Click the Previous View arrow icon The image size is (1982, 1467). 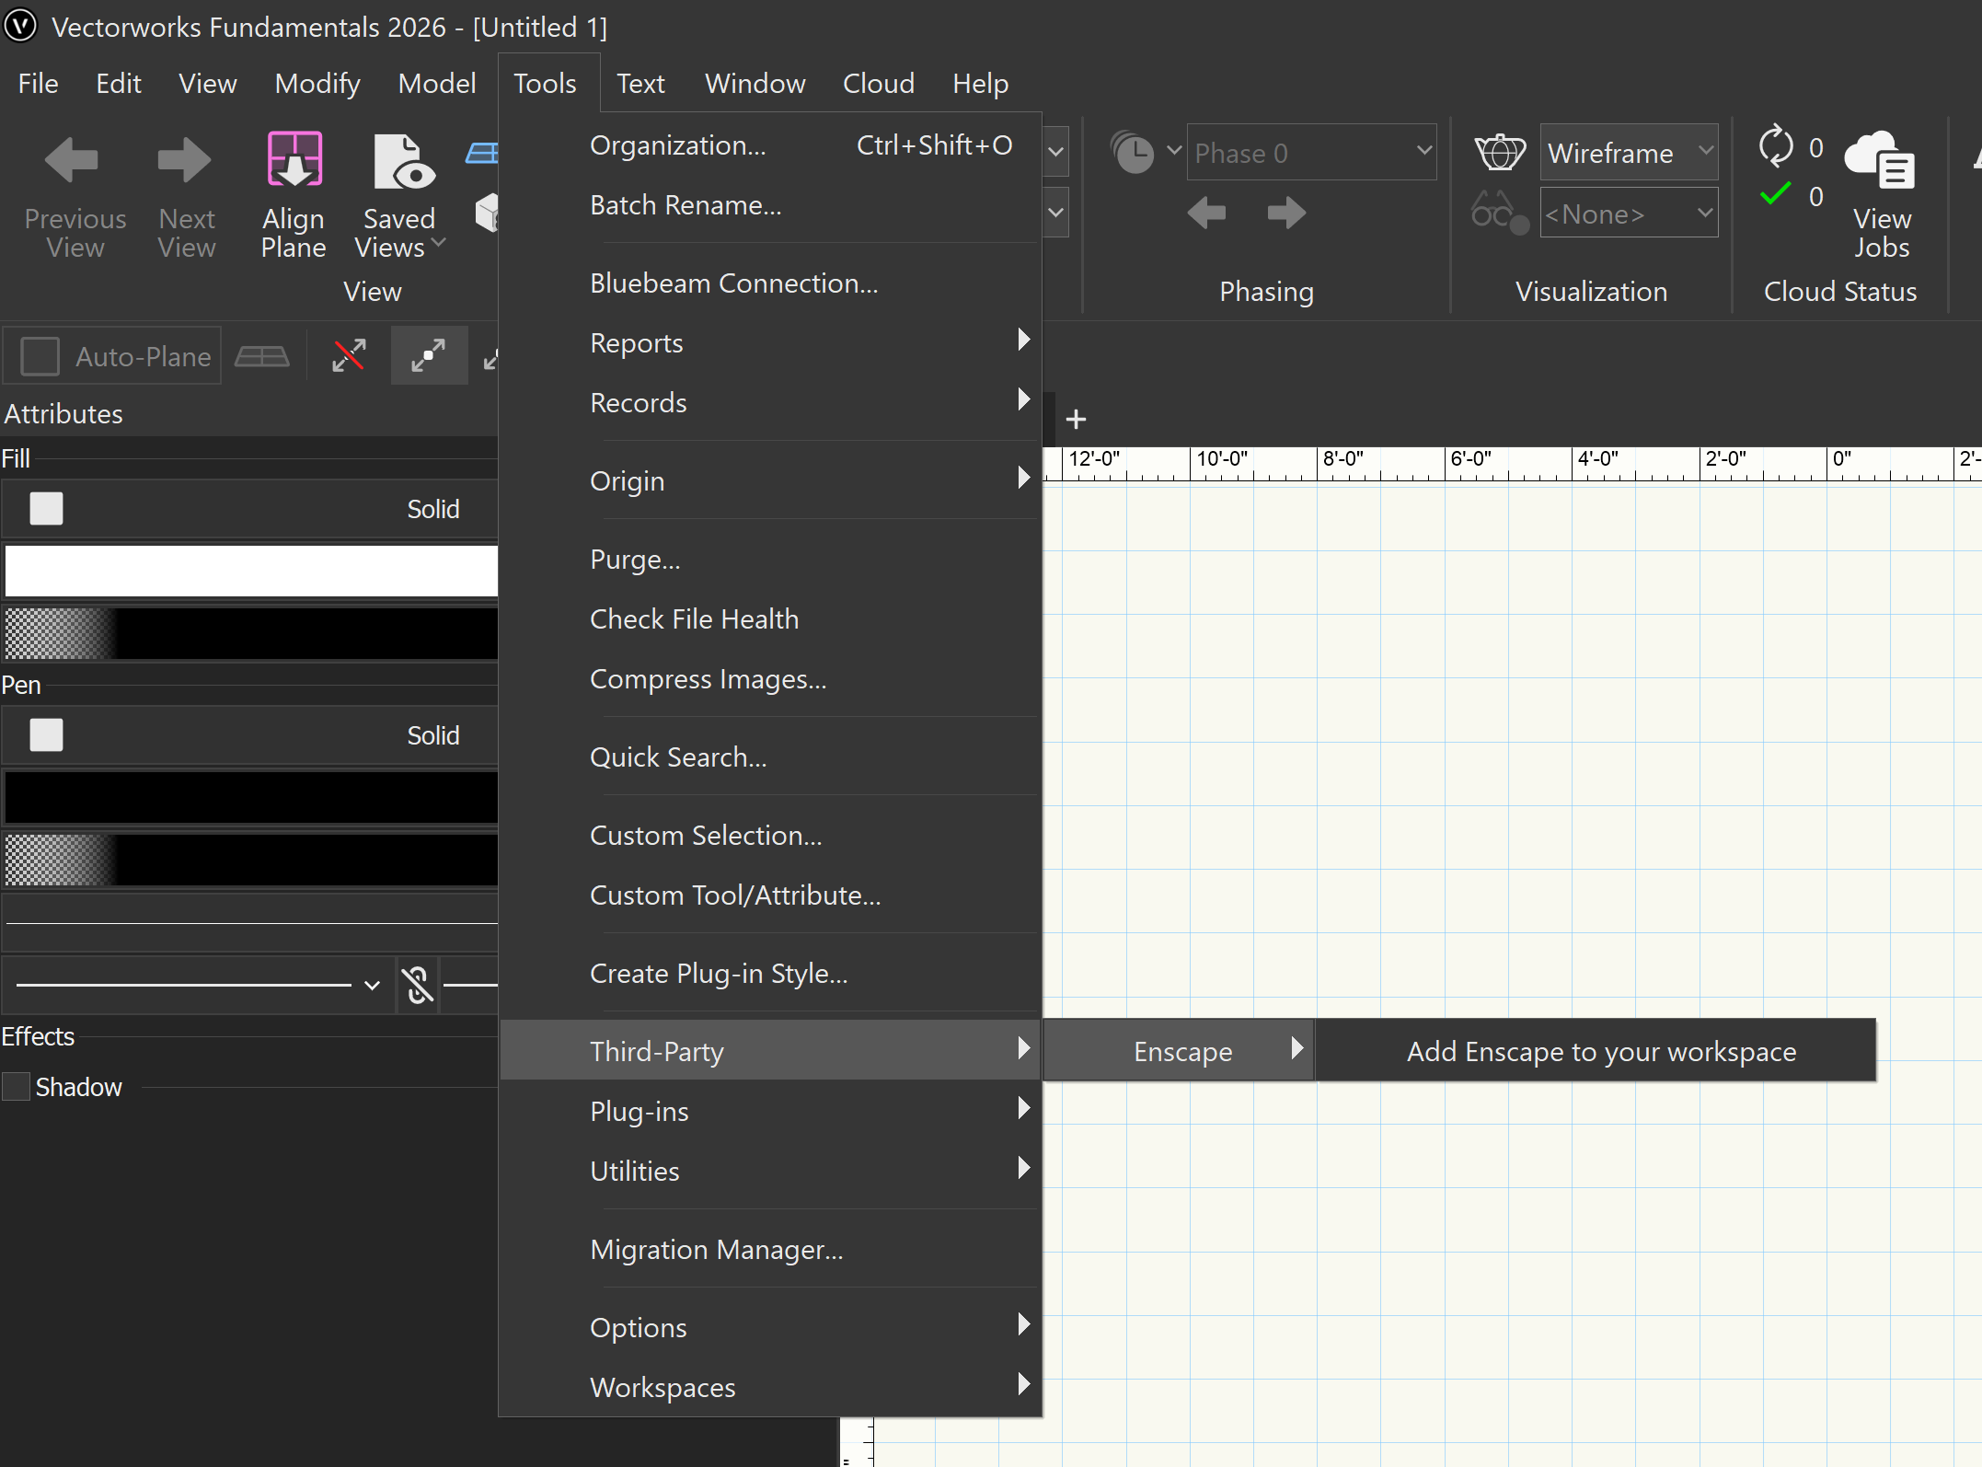pyautogui.click(x=72, y=161)
